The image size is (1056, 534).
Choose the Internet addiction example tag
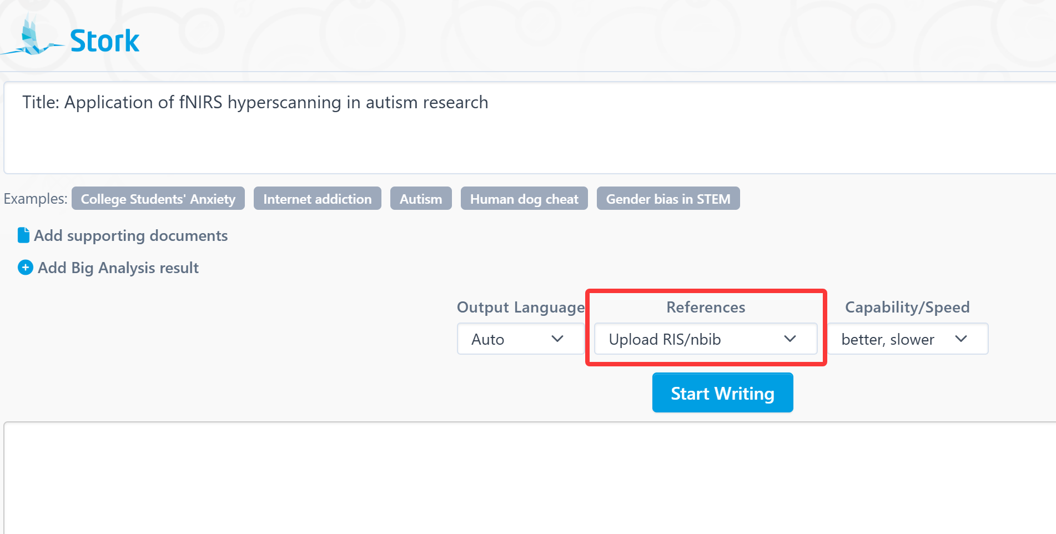tap(317, 199)
